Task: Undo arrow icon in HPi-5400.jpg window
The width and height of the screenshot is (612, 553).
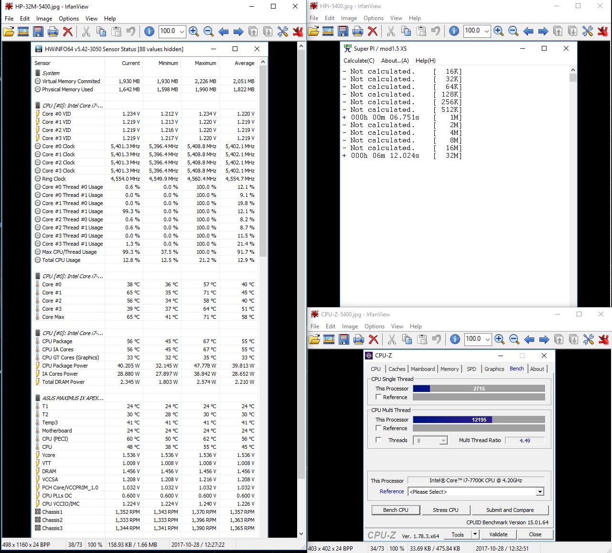Action: (x=436, y=31)
